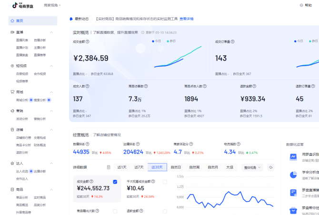Check the 退款金额 checkbox in 详细数据

pos(165,211)
